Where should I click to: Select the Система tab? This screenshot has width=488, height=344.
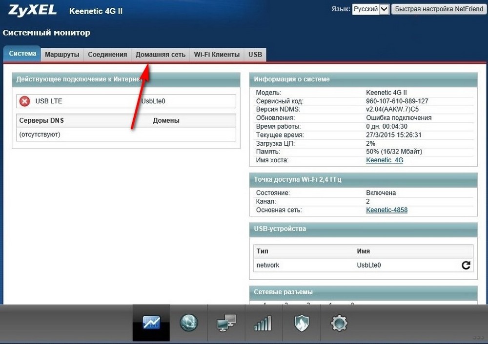click(22, 54)
